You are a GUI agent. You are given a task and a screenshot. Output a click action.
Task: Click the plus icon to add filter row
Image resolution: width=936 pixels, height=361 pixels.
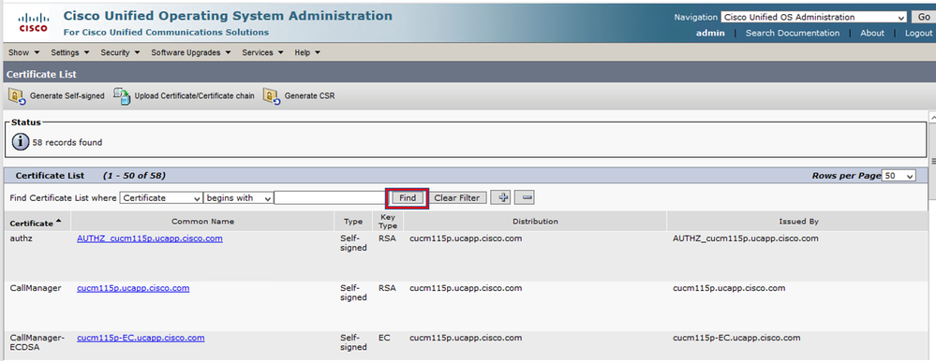pos(500,197)
